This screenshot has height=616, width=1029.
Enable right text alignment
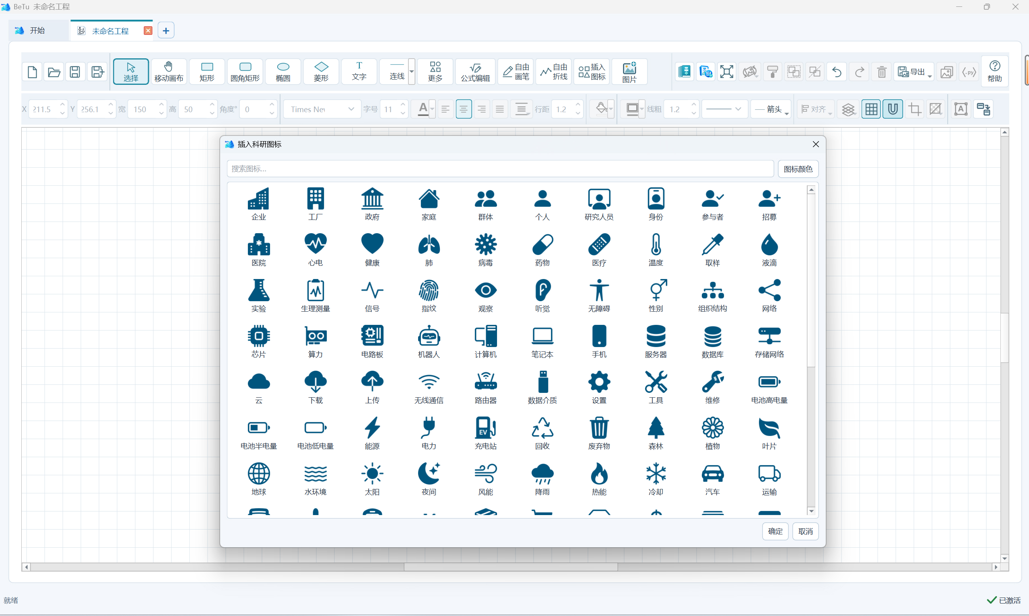pyautogui.click(x=481, y=109)
